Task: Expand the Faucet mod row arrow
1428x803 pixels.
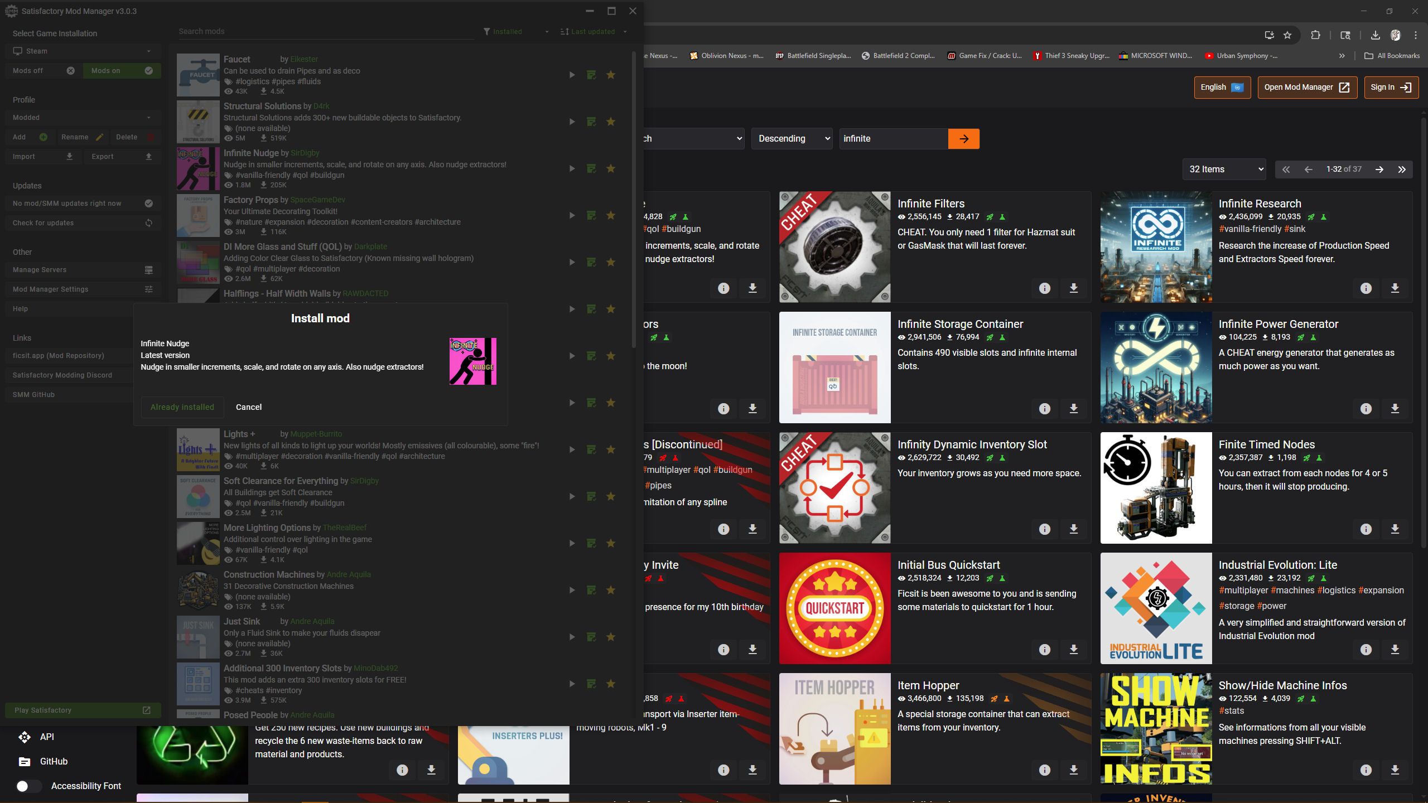Action: point(572,75)
